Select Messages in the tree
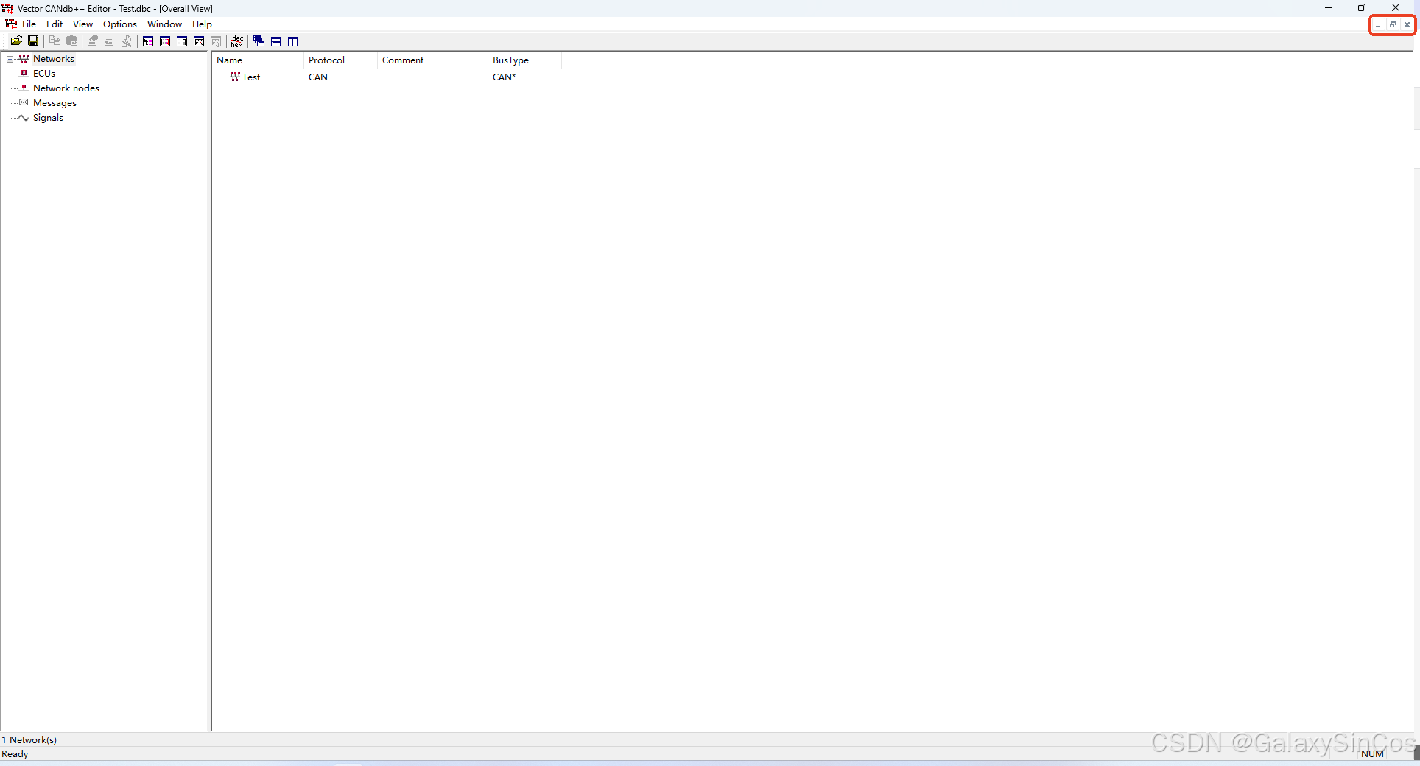This screenshot has width=1420, height=766. (55, 103)
